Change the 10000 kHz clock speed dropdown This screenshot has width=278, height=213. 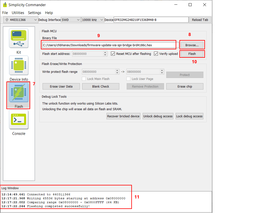pos(92,19)
